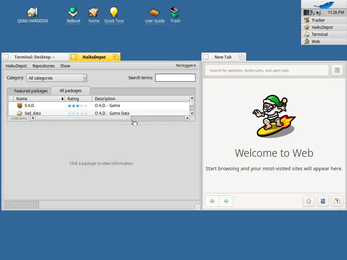Click the package list scroll up arrow
Screen dimensions: 347x260
point(192,98)
